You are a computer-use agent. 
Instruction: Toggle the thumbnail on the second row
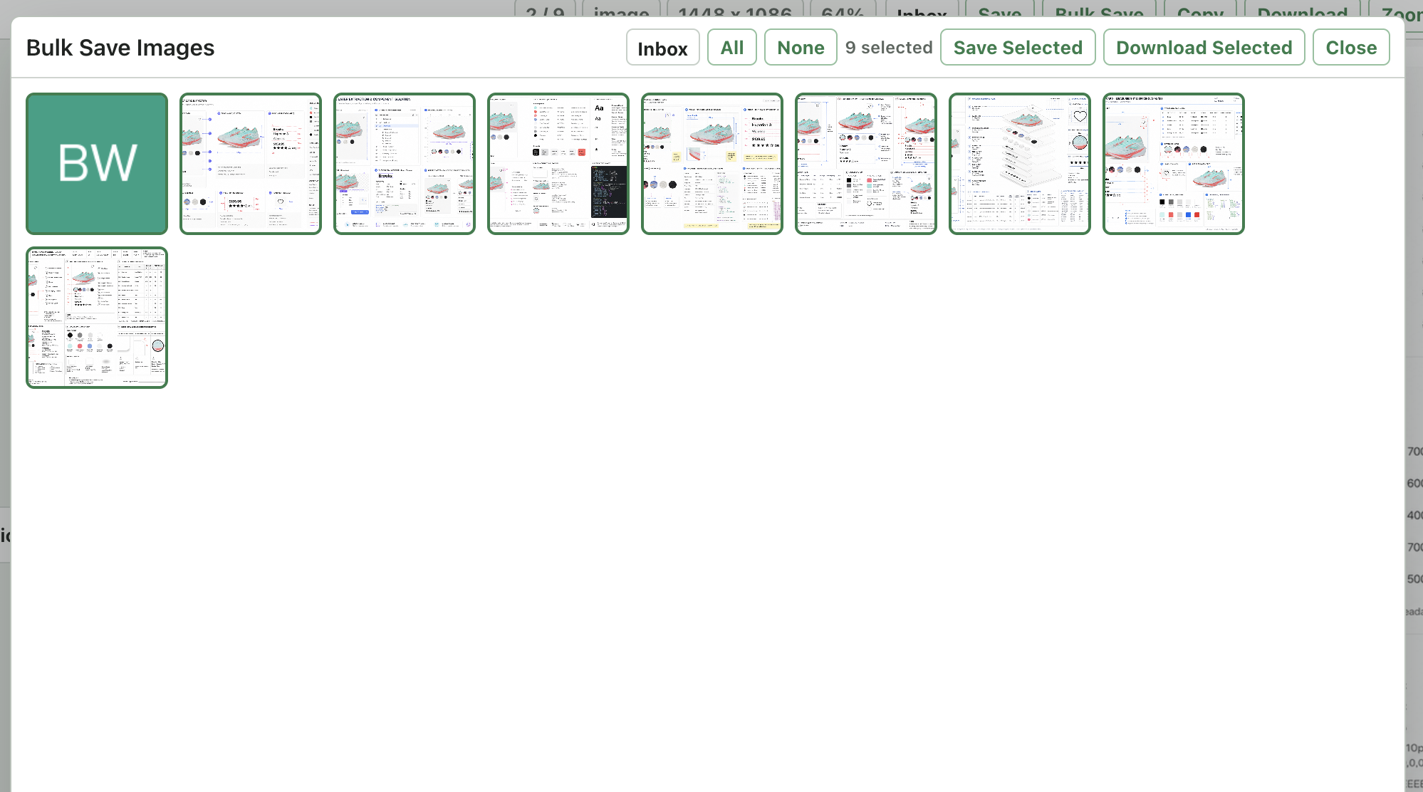click(x=97, y=318)
